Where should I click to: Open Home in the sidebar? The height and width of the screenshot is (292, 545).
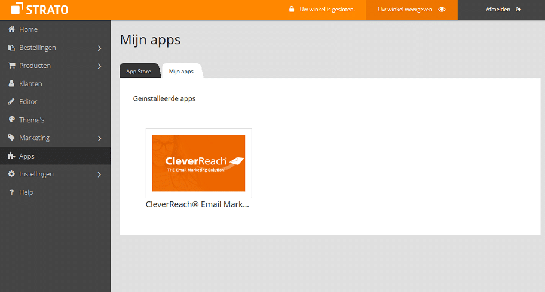point(55,29)
